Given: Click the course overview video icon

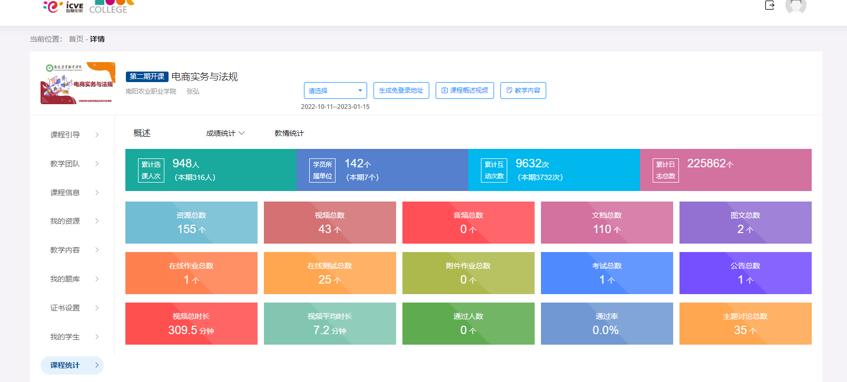Looking at the screenshot, I should [445, 91].
